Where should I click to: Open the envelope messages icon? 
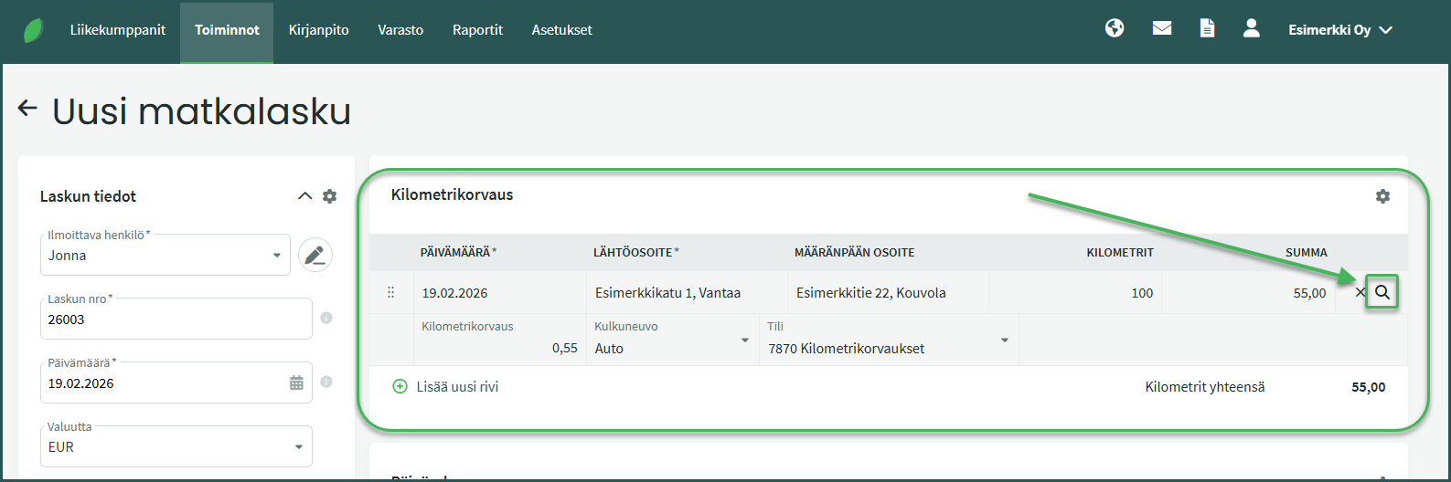coord(1161,29)
